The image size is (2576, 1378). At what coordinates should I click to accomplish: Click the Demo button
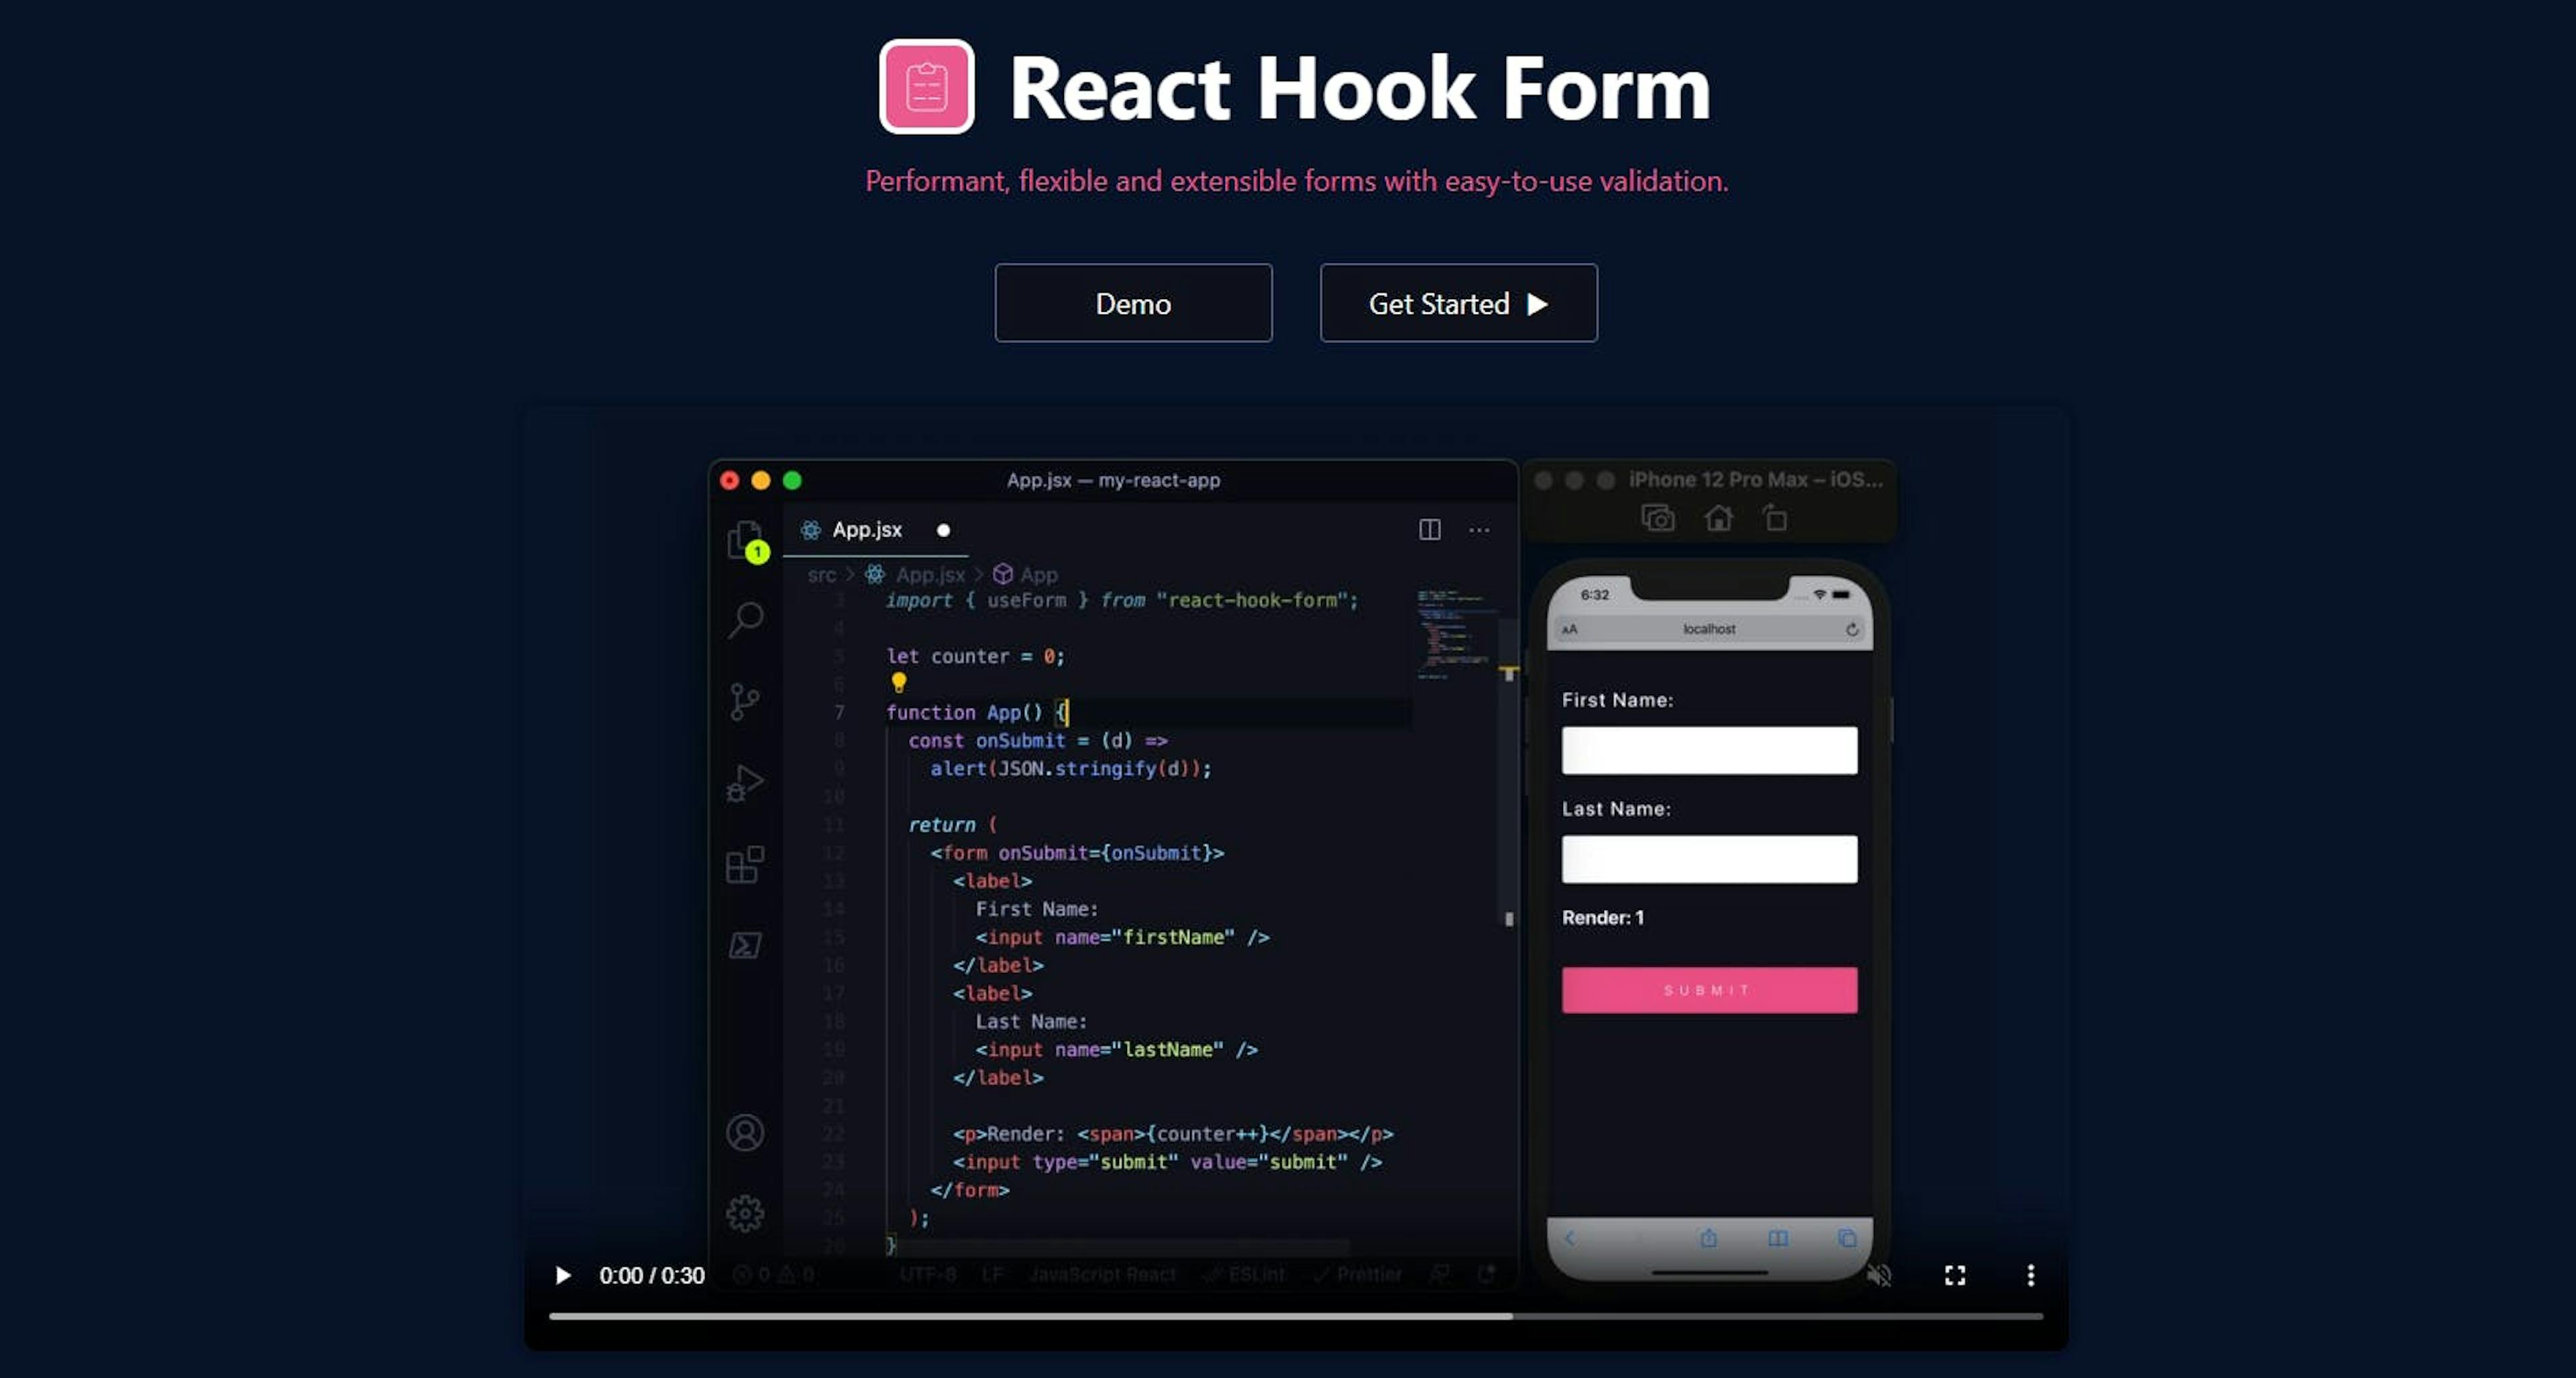pyautogui.click(x=1133, y=303)
